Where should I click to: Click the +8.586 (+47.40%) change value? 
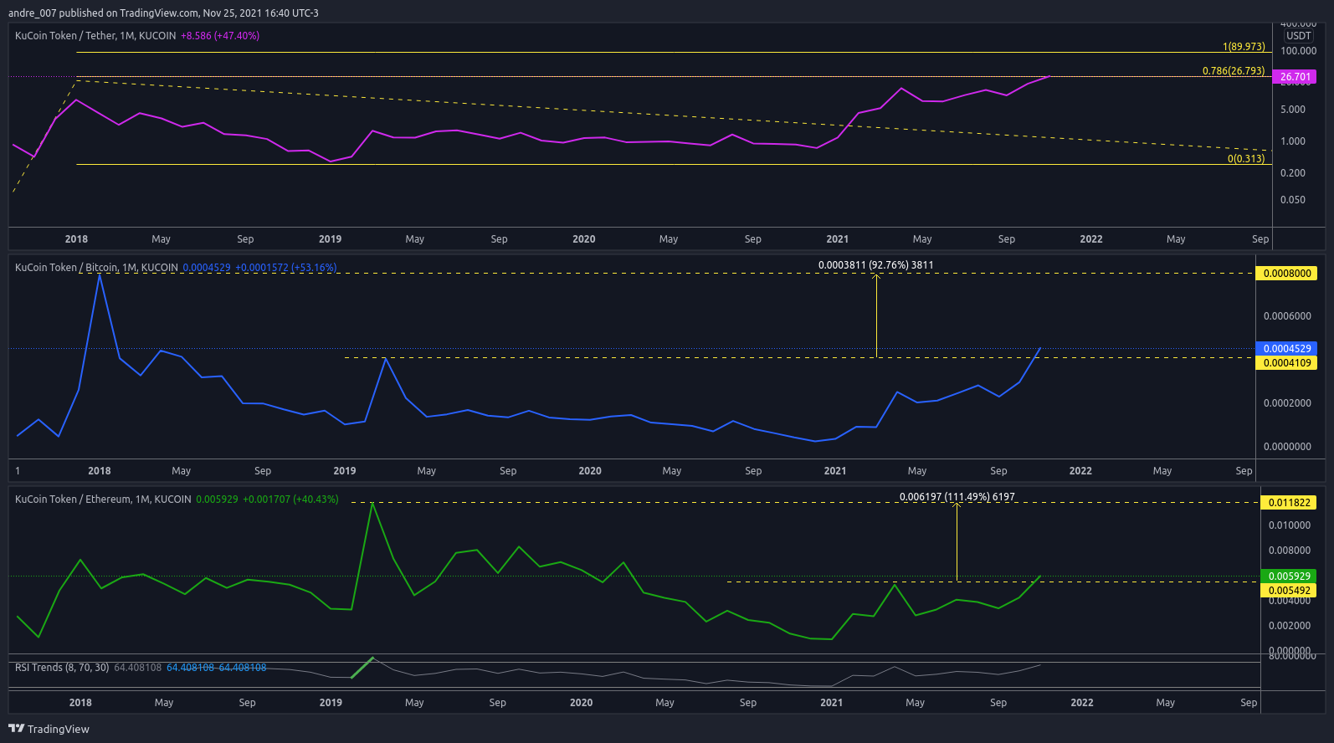220,36
